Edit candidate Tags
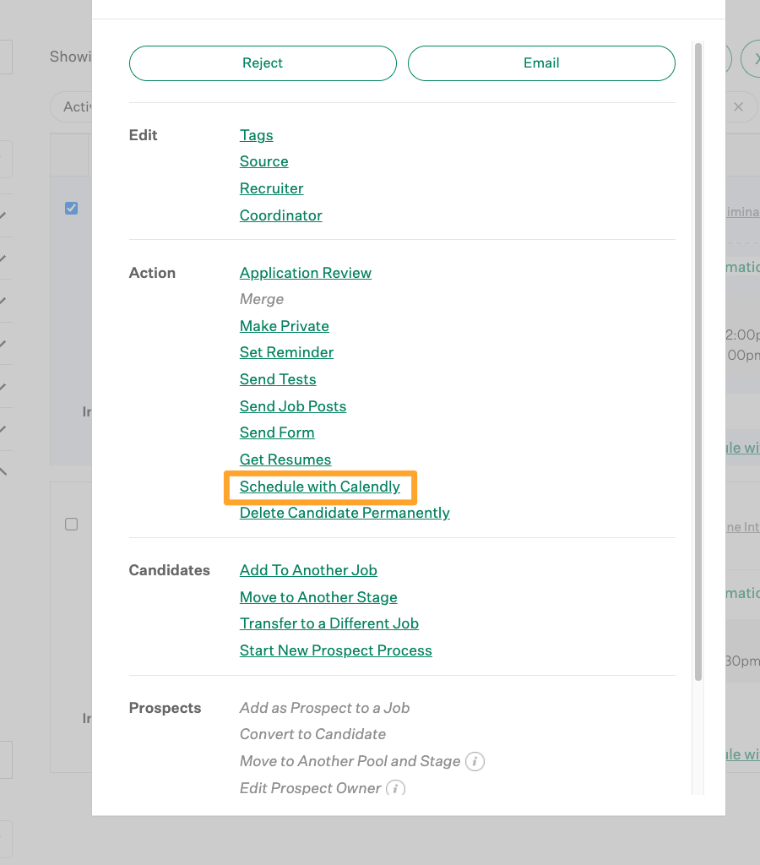The image size is (760, 865). [256, 135]
